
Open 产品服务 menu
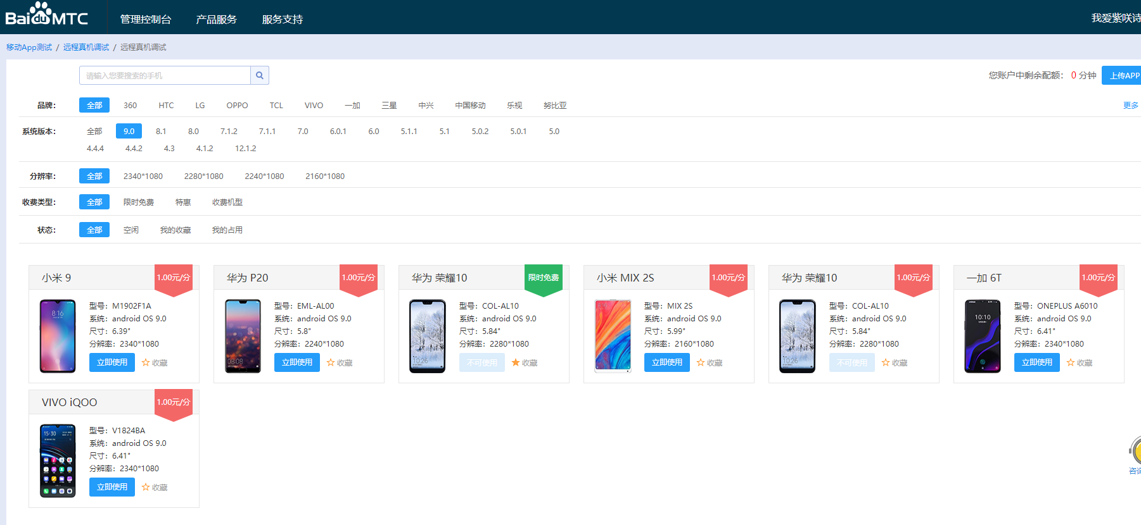click(217, 19)
